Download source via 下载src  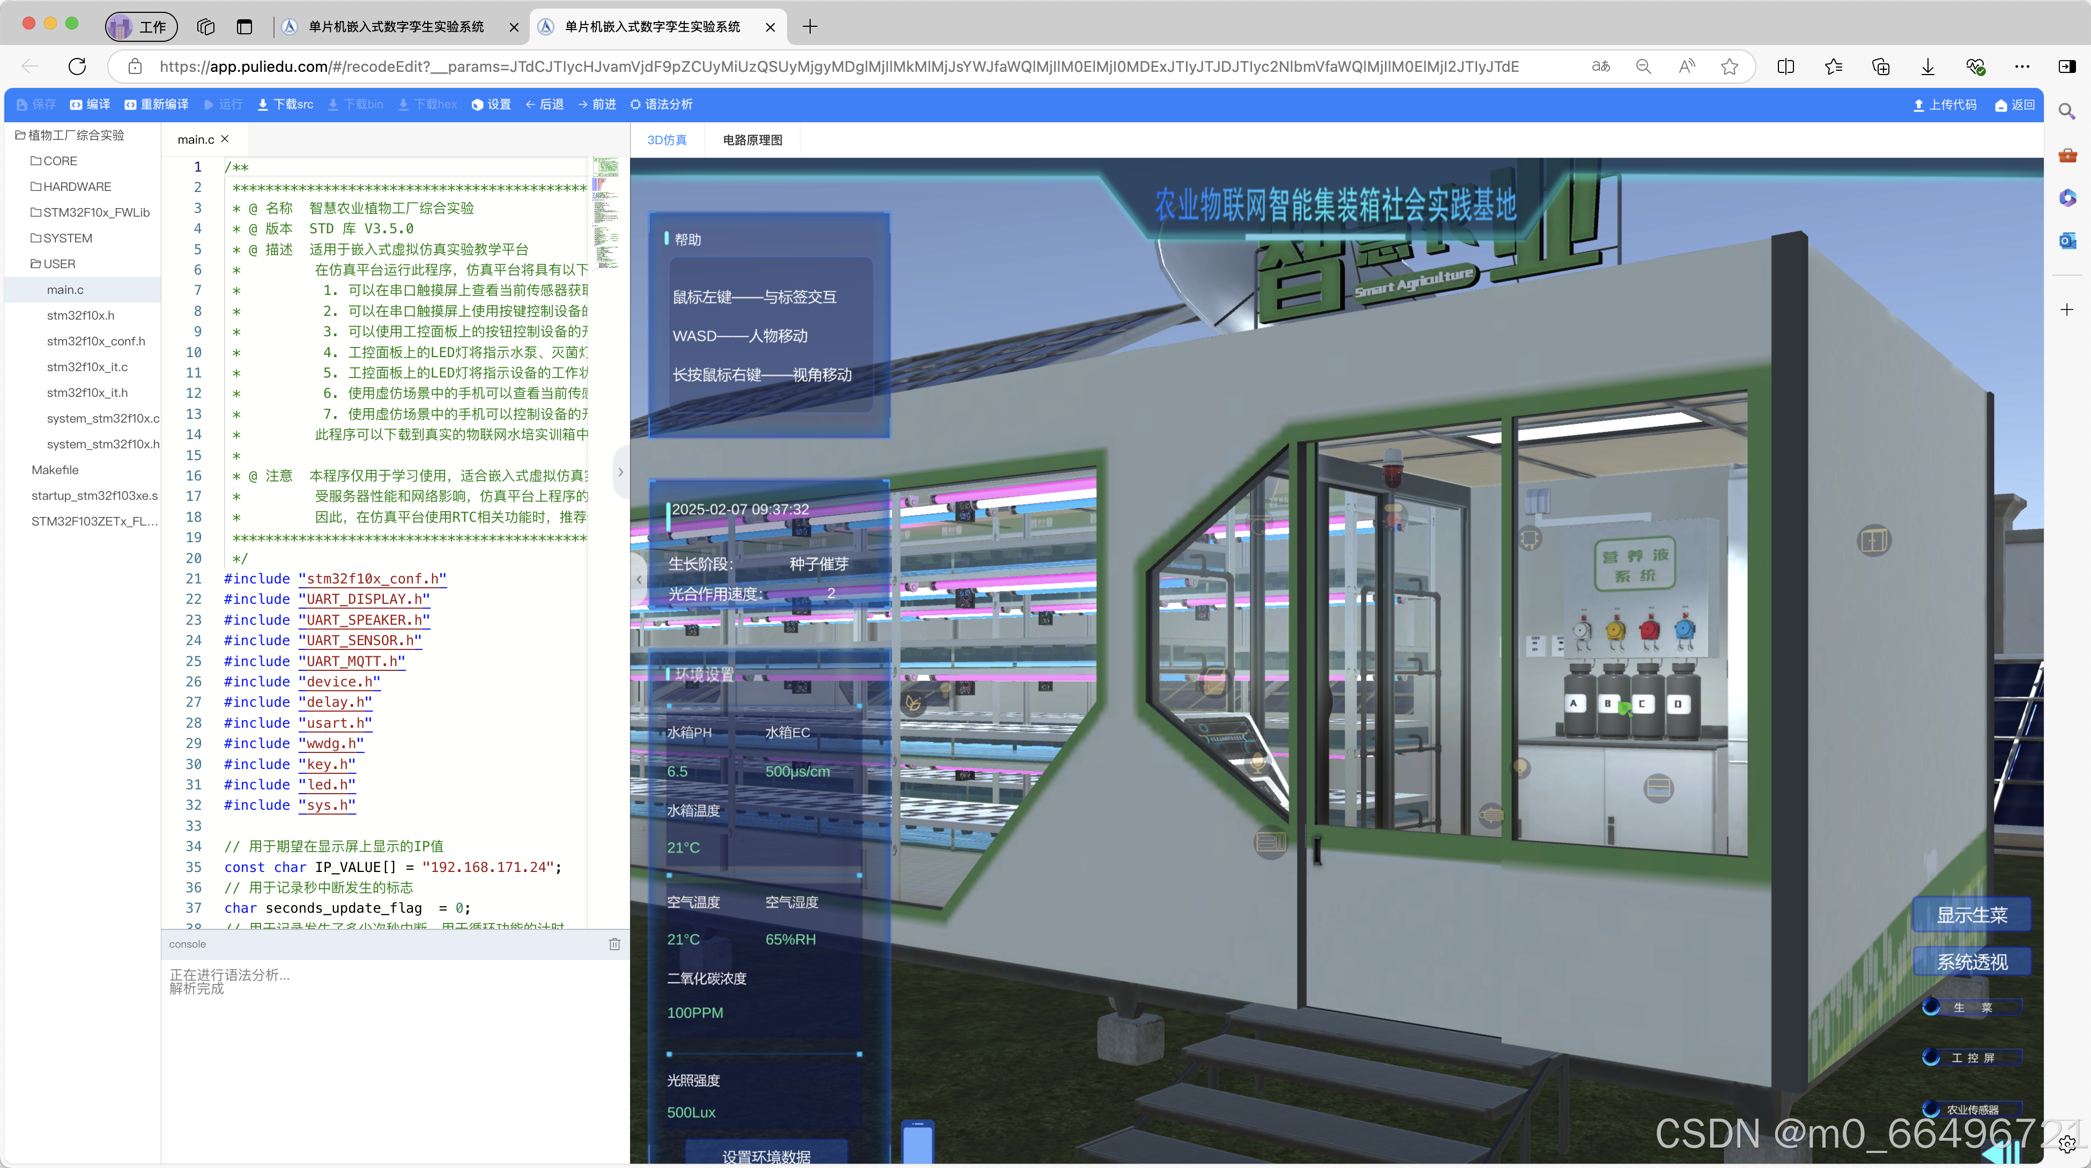(x=285, y=105)
